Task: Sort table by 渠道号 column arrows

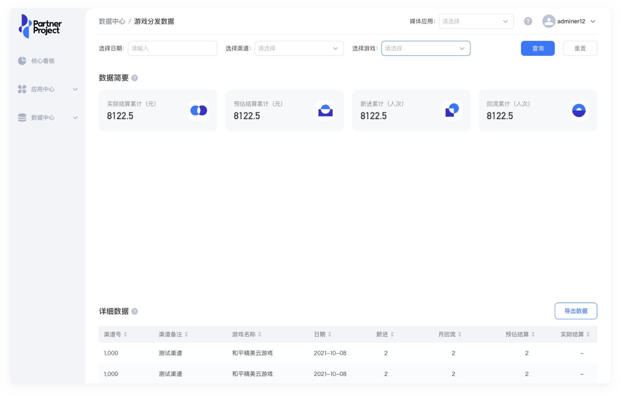Action: [125, 334]
